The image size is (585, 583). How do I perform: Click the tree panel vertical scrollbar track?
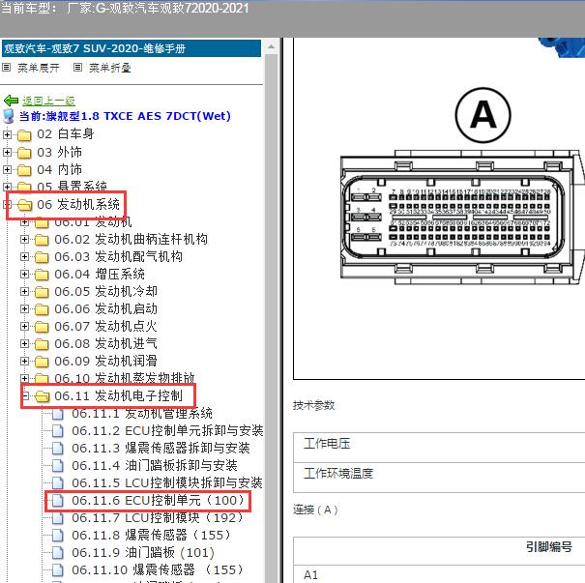point(272,317)
